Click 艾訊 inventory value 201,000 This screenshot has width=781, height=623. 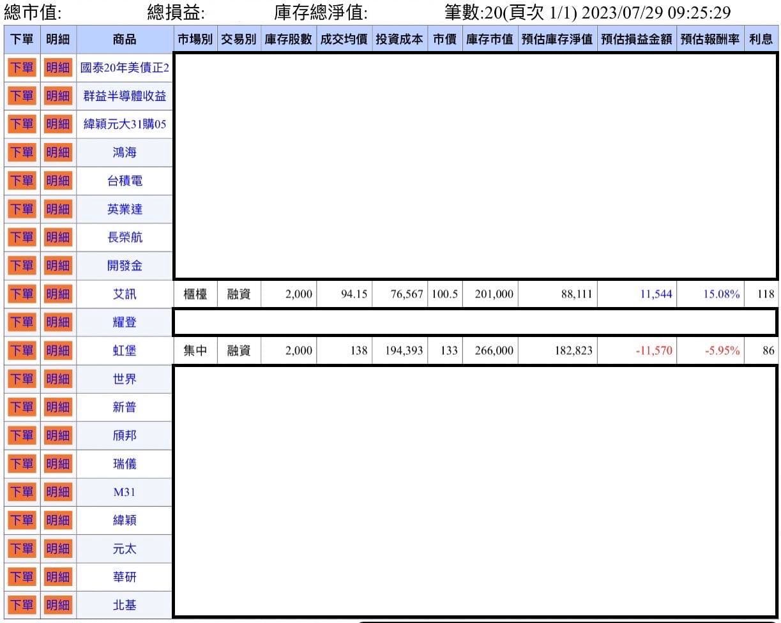(x=494, y=294)
